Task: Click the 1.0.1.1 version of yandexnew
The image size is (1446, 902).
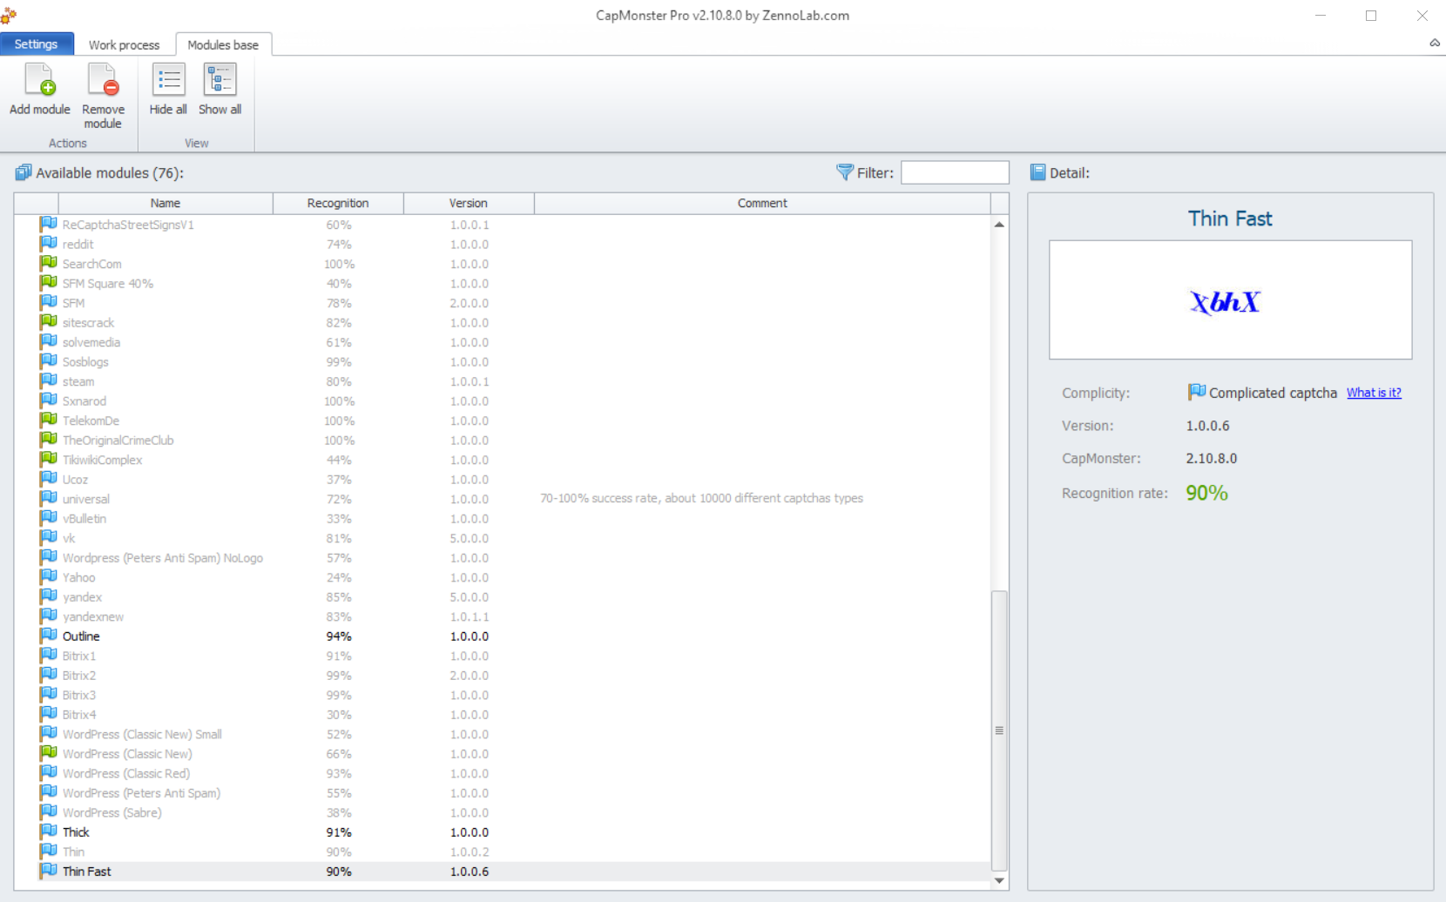Action: (x=469, y=616)
